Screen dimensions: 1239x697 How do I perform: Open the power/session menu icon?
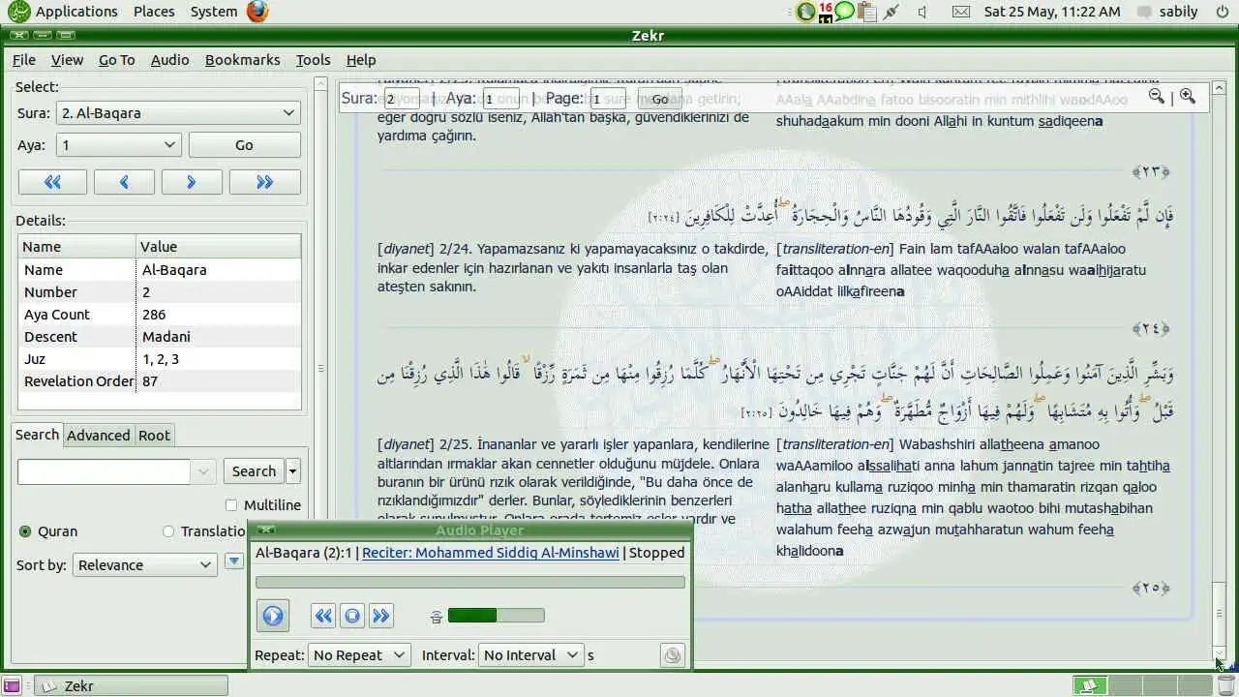coord(1222,12)
